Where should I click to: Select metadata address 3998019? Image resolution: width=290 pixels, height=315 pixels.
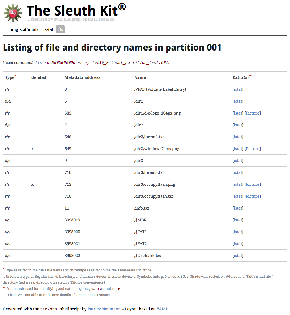pos(72,220)
